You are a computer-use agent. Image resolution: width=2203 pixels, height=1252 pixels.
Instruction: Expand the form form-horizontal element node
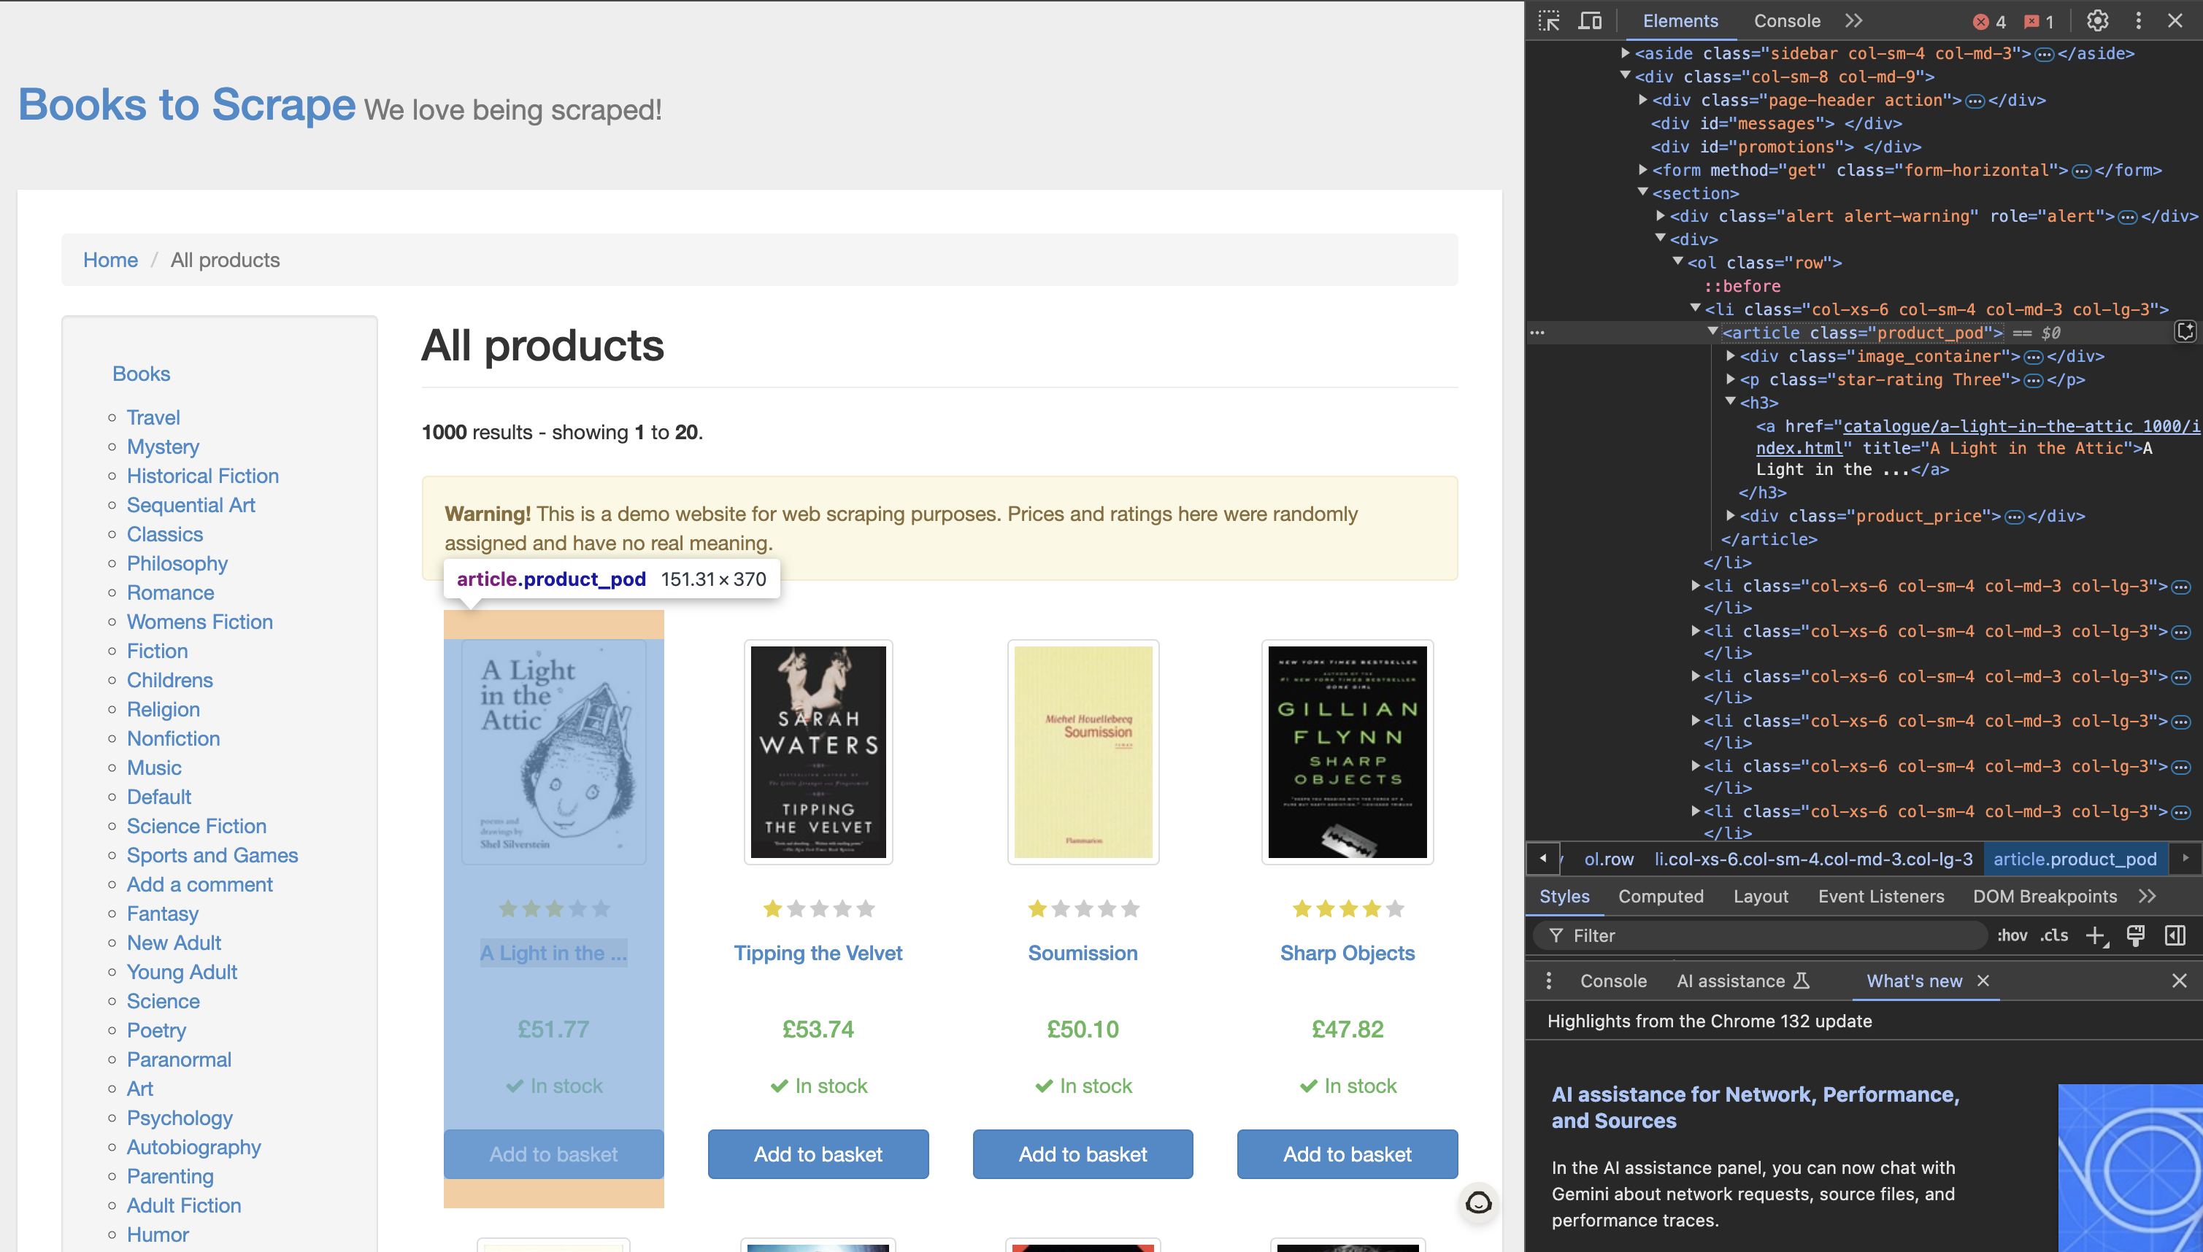pyautogui.click(x=1642, y=170)
